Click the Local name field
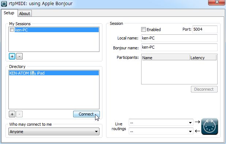 coord(179,38)
